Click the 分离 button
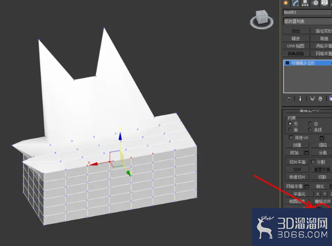 tap(321, 153)
